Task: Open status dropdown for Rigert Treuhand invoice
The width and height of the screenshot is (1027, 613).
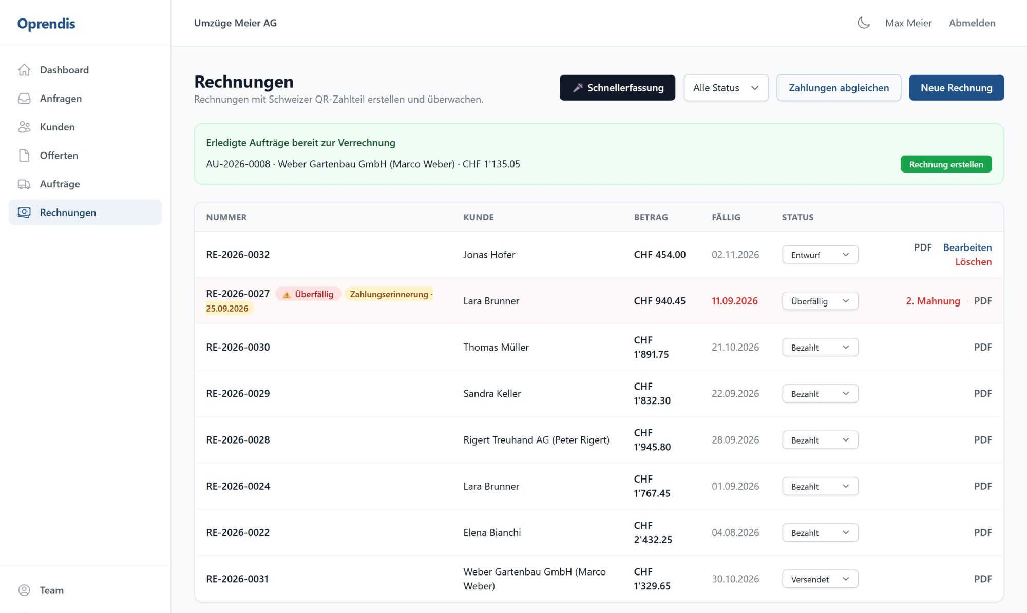Action: coord(820,440)
